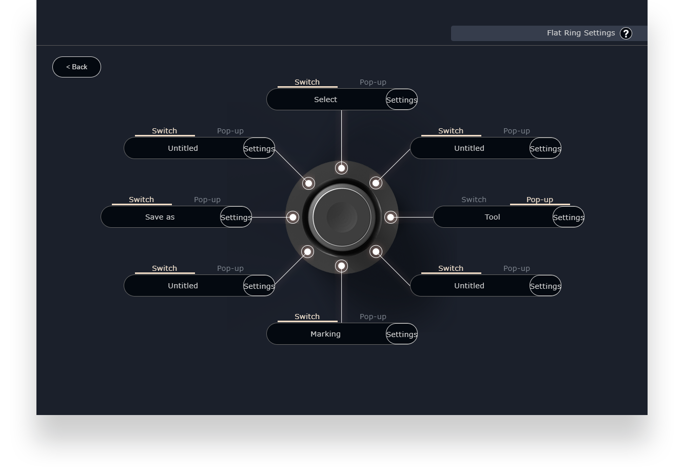
Task: Click the lower-right ring position dot
Action: coord(376,251)
